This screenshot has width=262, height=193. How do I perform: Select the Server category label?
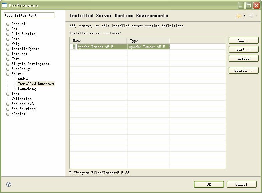pos(17,74)
